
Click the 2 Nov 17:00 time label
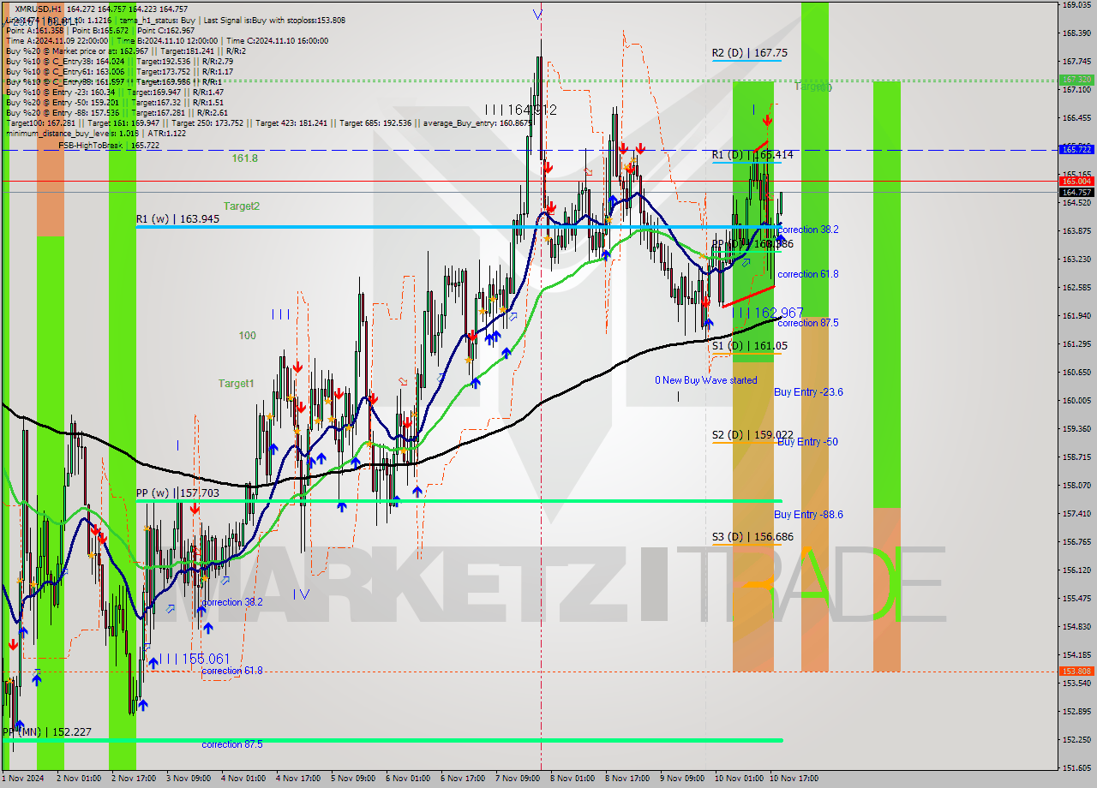click(134, 779)
